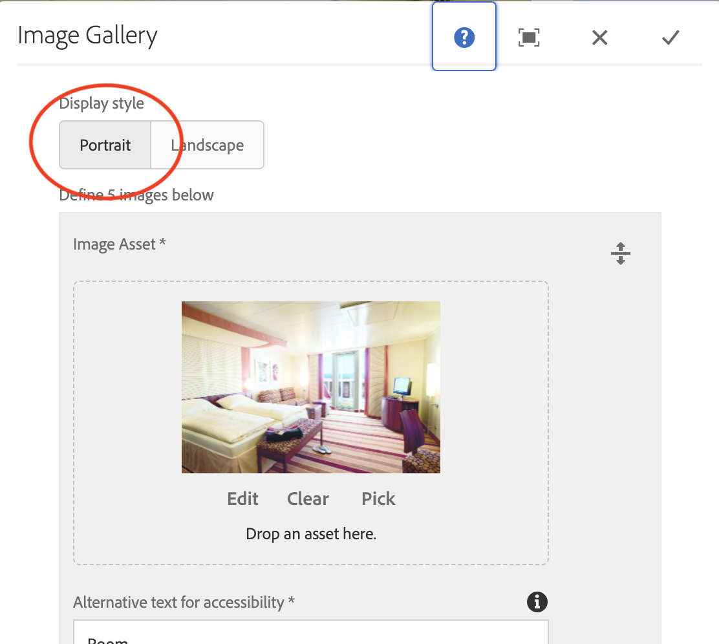The height and width of the screenshot is (644, 719).
Task: Pick a different asset for the gallery
Action: (378, 499)
